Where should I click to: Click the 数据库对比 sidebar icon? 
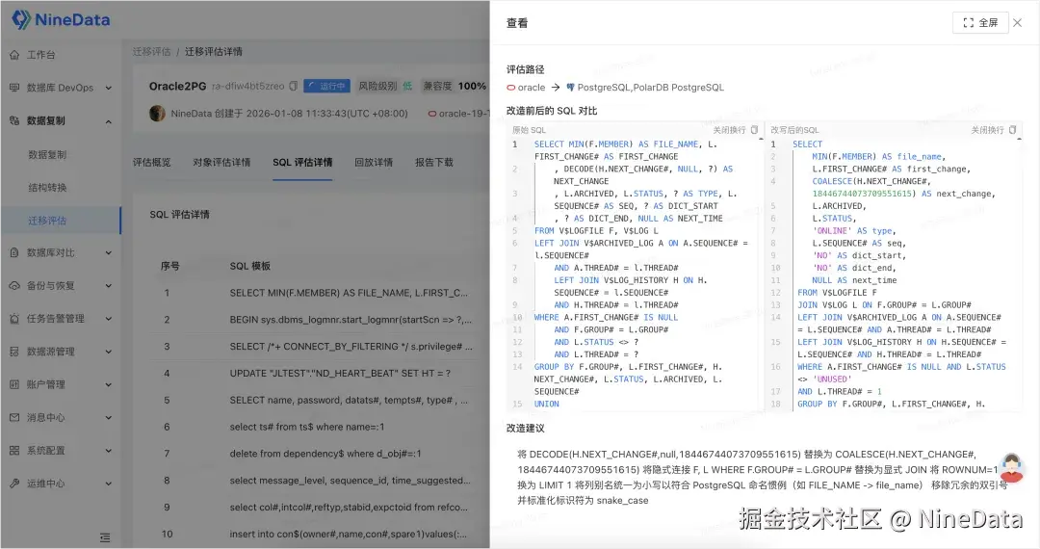[x=14, y=252]
